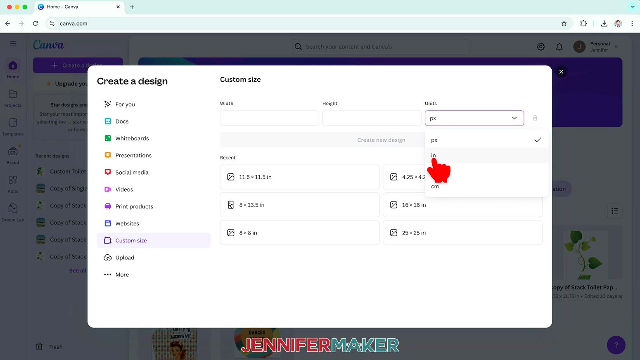The width and height of the screenshot is (640, 360).
Task: Open the browser downloads icon
Action: tap(604, 24)
